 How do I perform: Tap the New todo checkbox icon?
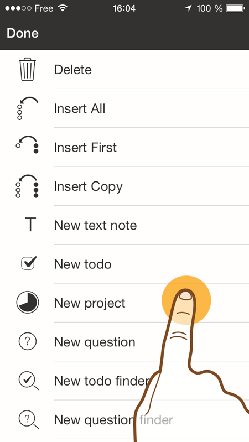point(29,263)
